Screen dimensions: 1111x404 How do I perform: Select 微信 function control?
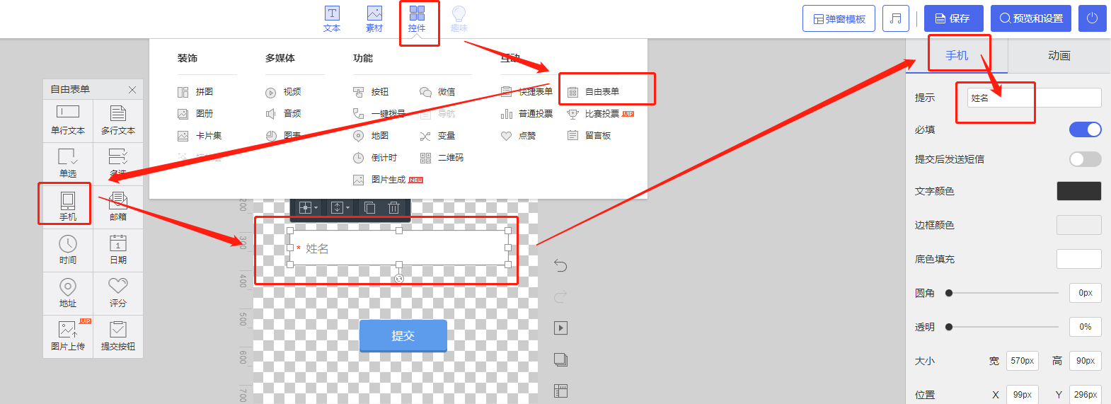click(437, 92)
